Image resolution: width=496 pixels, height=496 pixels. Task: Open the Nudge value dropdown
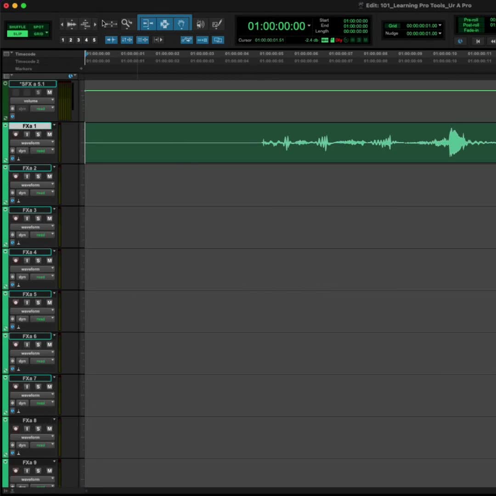440,33
